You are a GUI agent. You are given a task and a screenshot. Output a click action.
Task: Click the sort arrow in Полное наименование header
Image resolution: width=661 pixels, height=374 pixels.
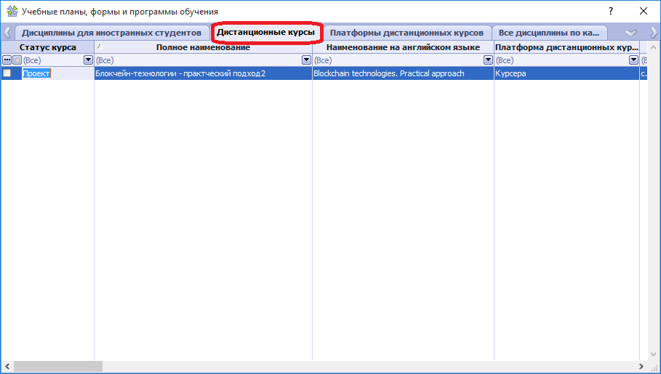tap(100, 46)
